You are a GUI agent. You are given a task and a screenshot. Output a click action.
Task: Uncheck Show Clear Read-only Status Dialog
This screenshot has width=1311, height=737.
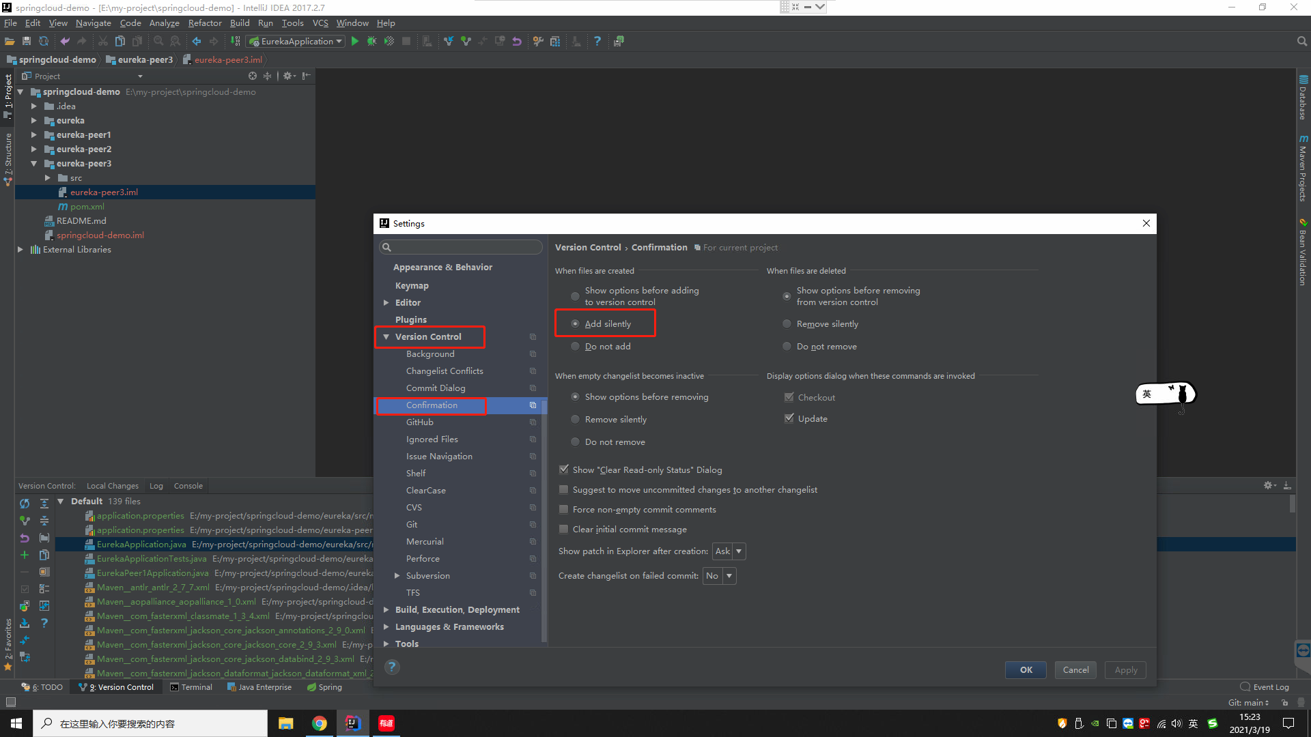[564, 469]
